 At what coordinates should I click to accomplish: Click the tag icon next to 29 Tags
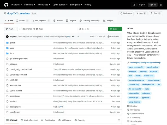[x=34, y=29]
